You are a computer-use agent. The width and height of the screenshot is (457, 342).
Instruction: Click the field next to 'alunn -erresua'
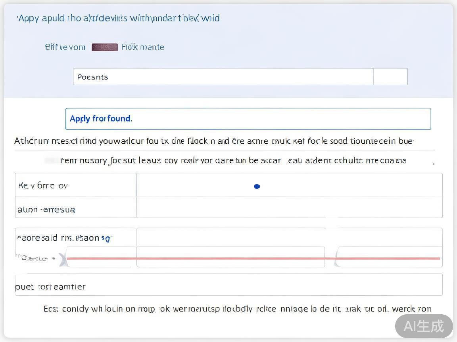tap(289, 208)
